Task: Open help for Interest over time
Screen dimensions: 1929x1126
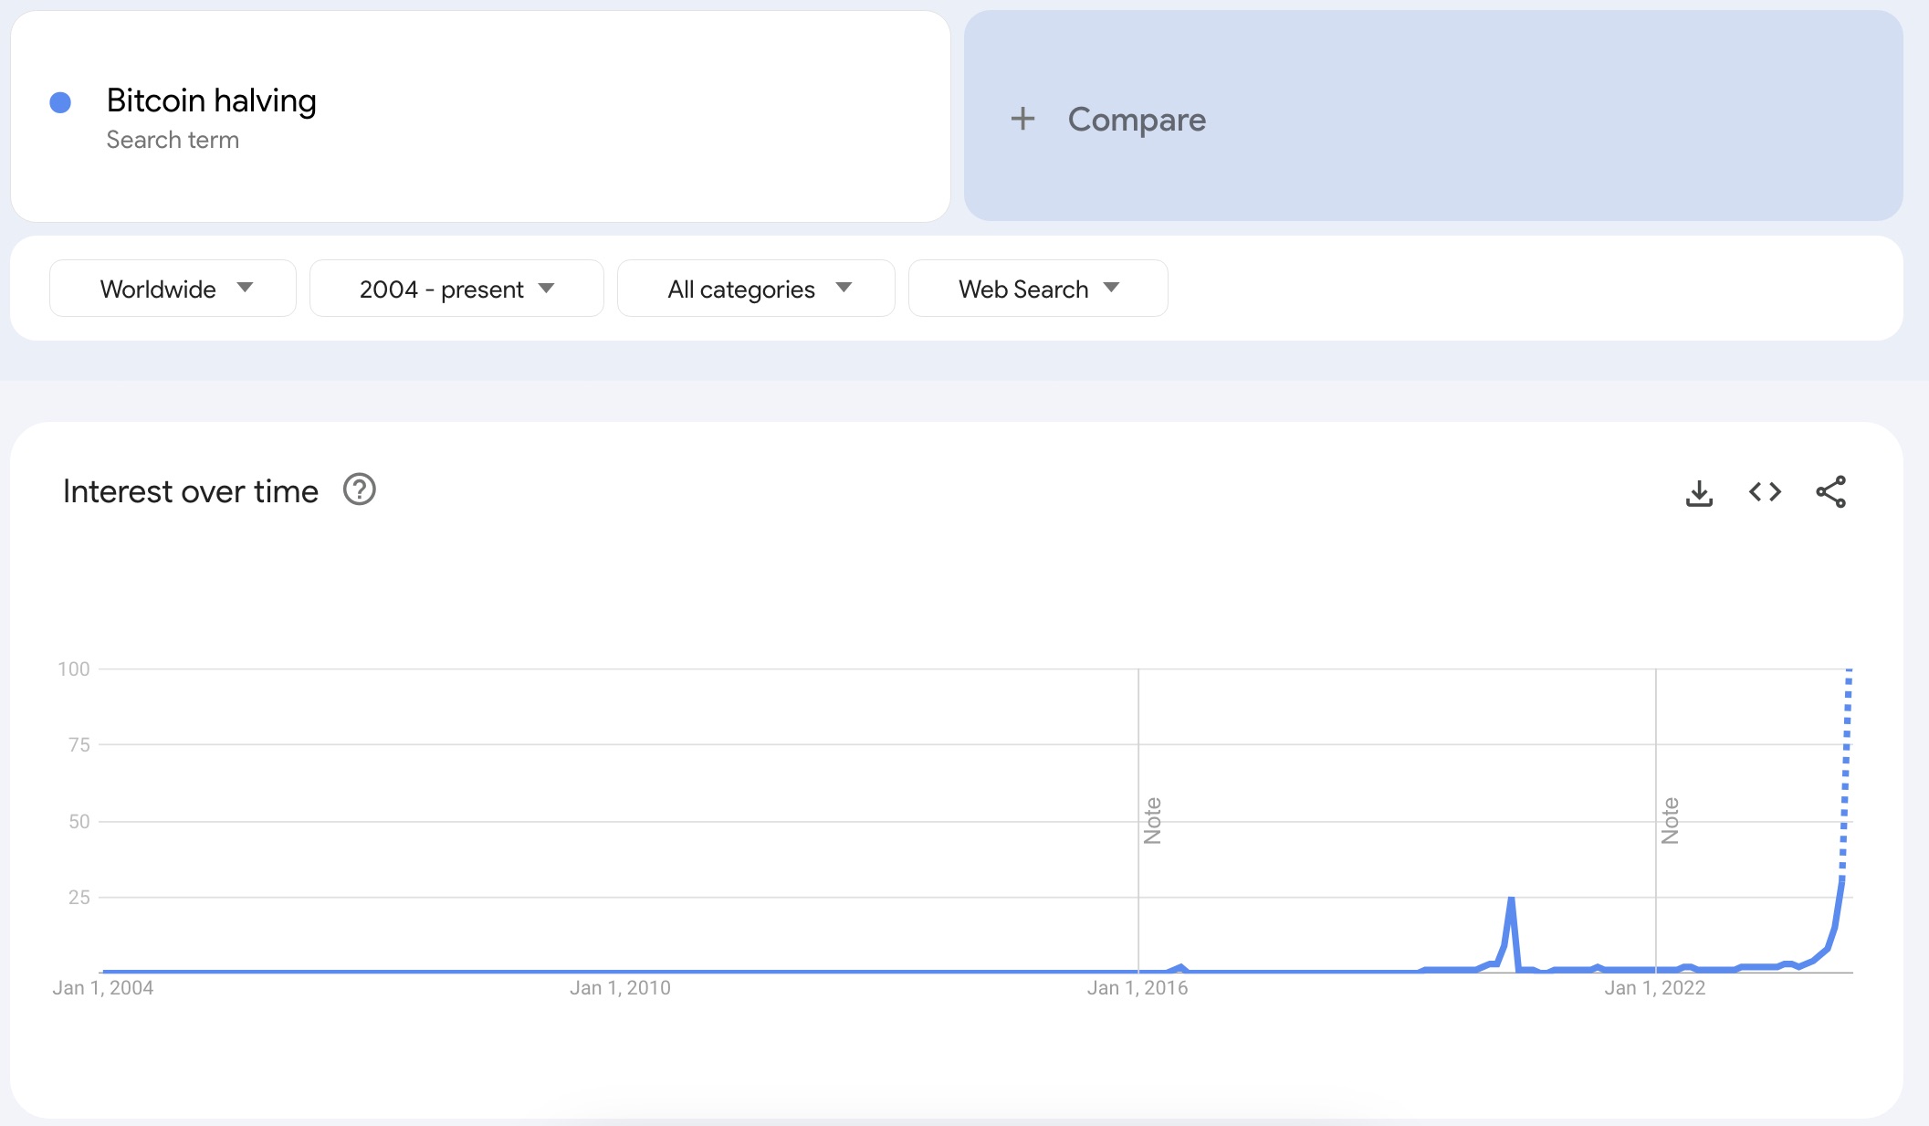Action: coord(360,490)
